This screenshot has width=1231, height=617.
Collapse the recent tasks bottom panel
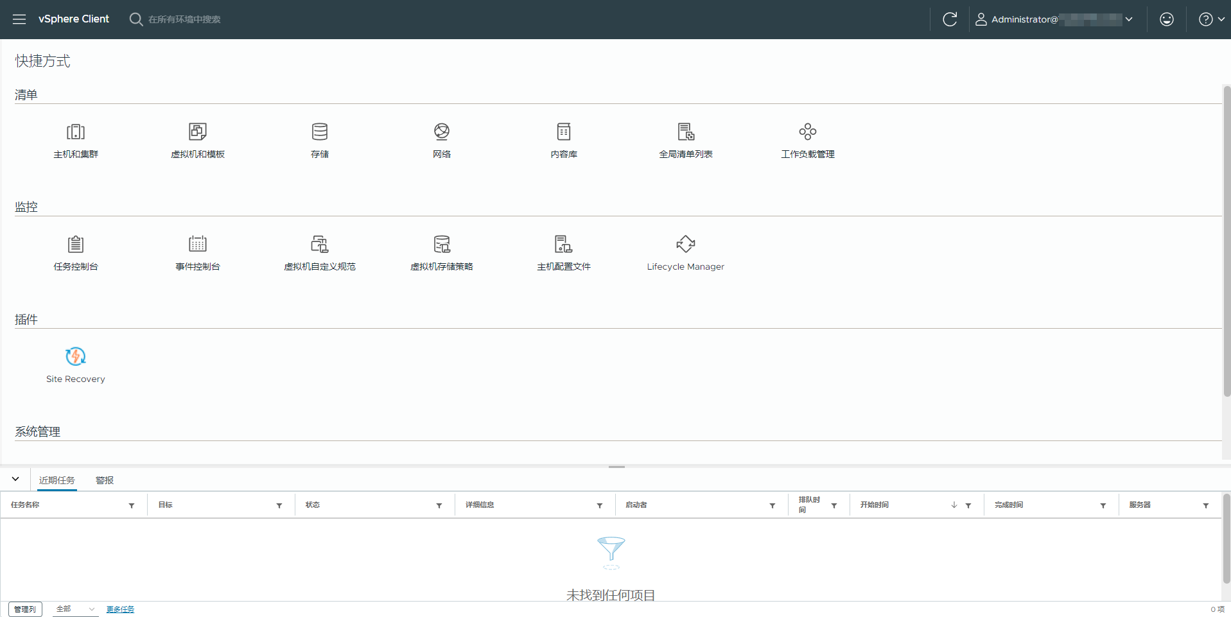click(x=15, y=479)
